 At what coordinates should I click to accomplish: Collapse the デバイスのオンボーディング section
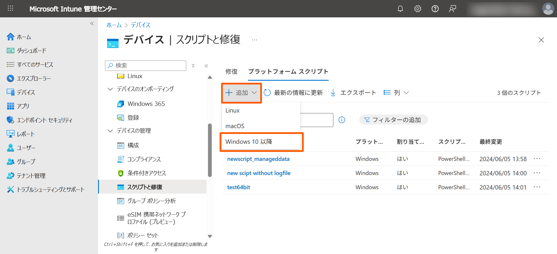[x=110, y=89]
